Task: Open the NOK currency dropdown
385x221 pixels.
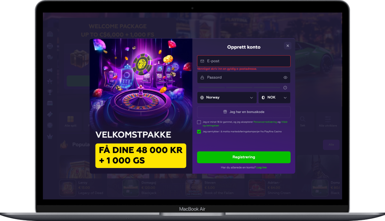Action: (x=274, y=97)
